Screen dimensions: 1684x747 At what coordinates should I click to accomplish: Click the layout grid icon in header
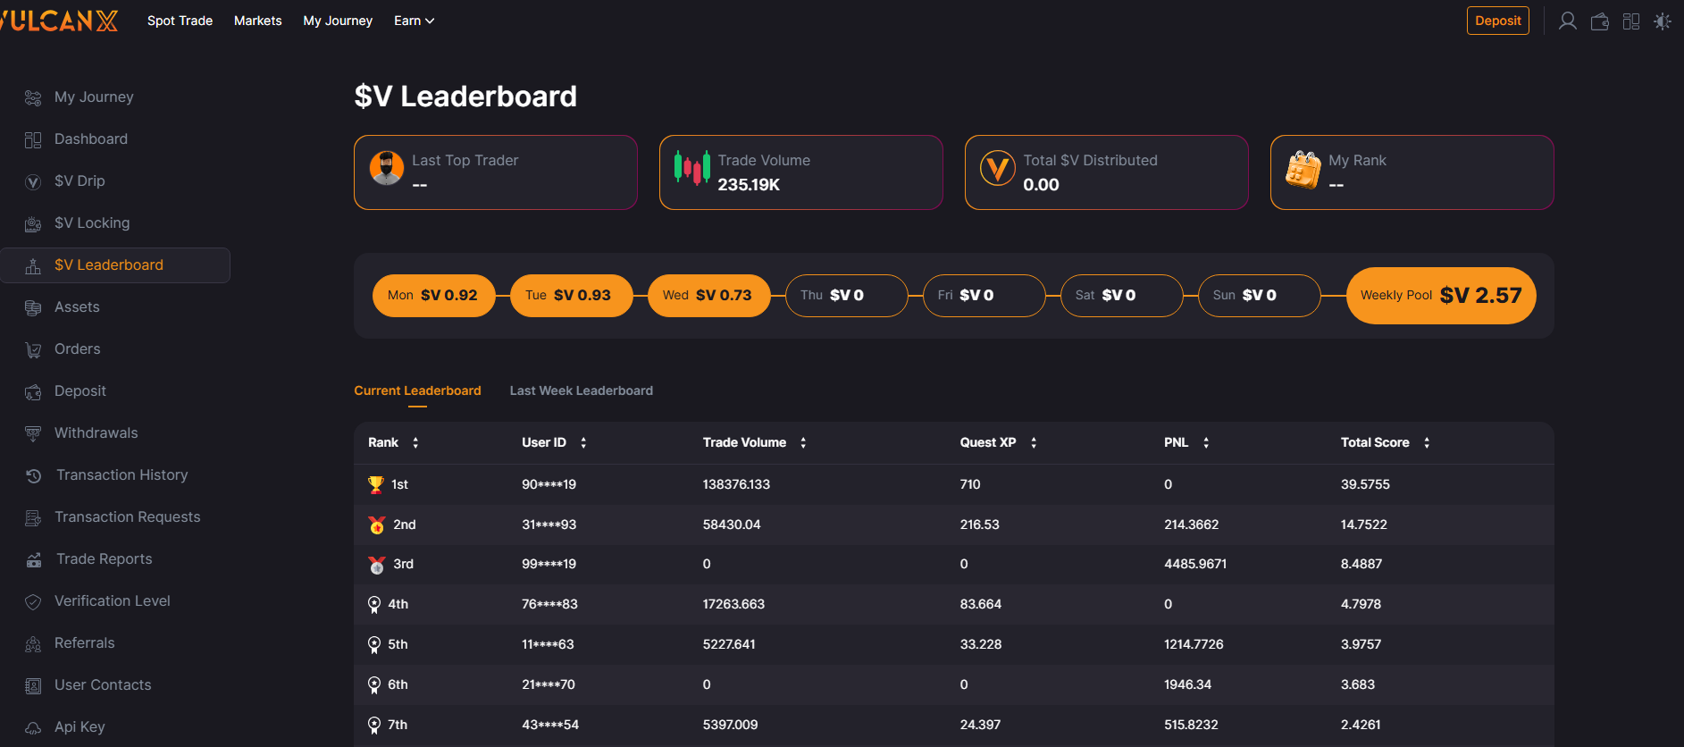(1630, 21)
